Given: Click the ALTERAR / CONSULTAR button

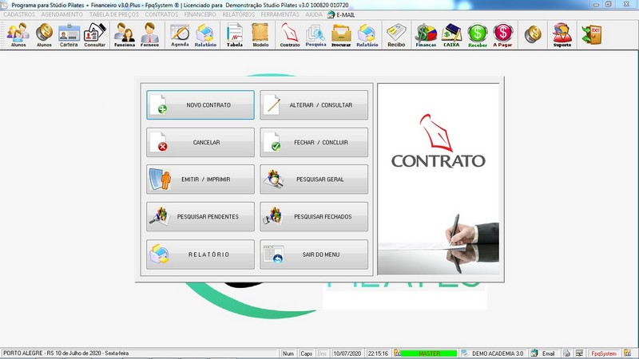Looking at the screenshot, I should click(314, 105).
